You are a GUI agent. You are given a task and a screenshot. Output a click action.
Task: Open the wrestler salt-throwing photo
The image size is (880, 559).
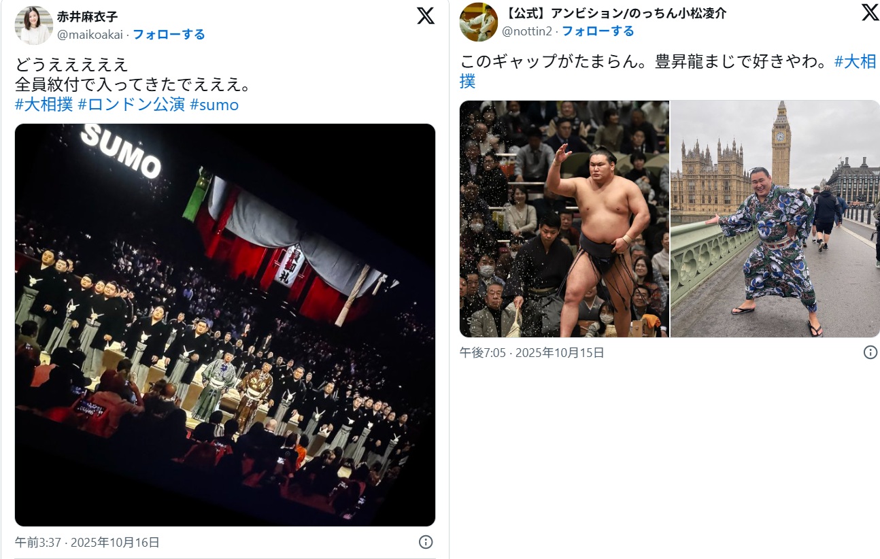pyautogui.click(x=564, y=219)
